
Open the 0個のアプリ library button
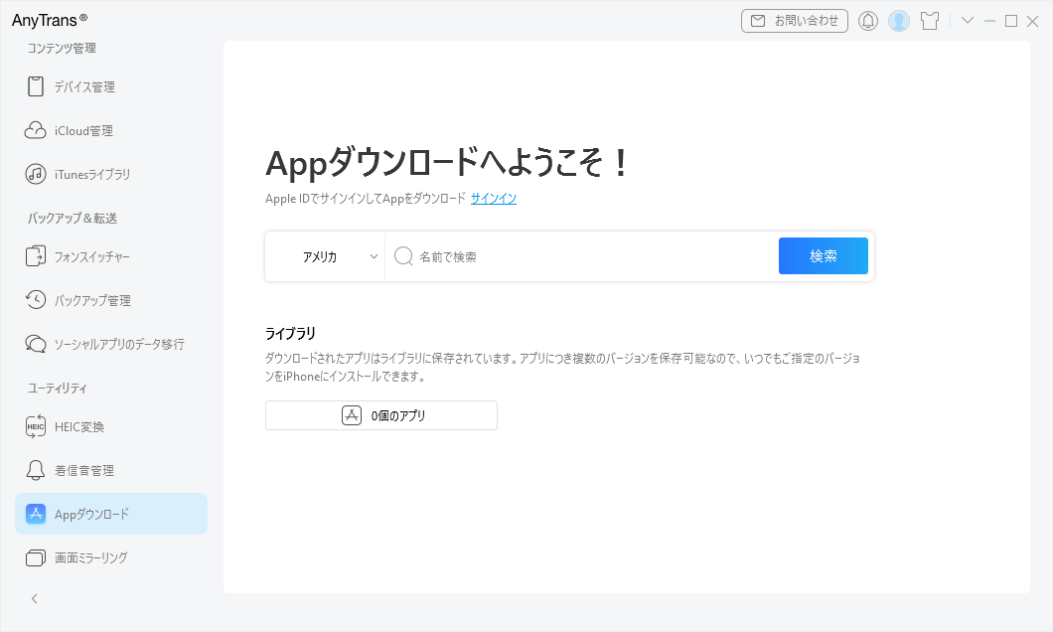tap(381, 415)
